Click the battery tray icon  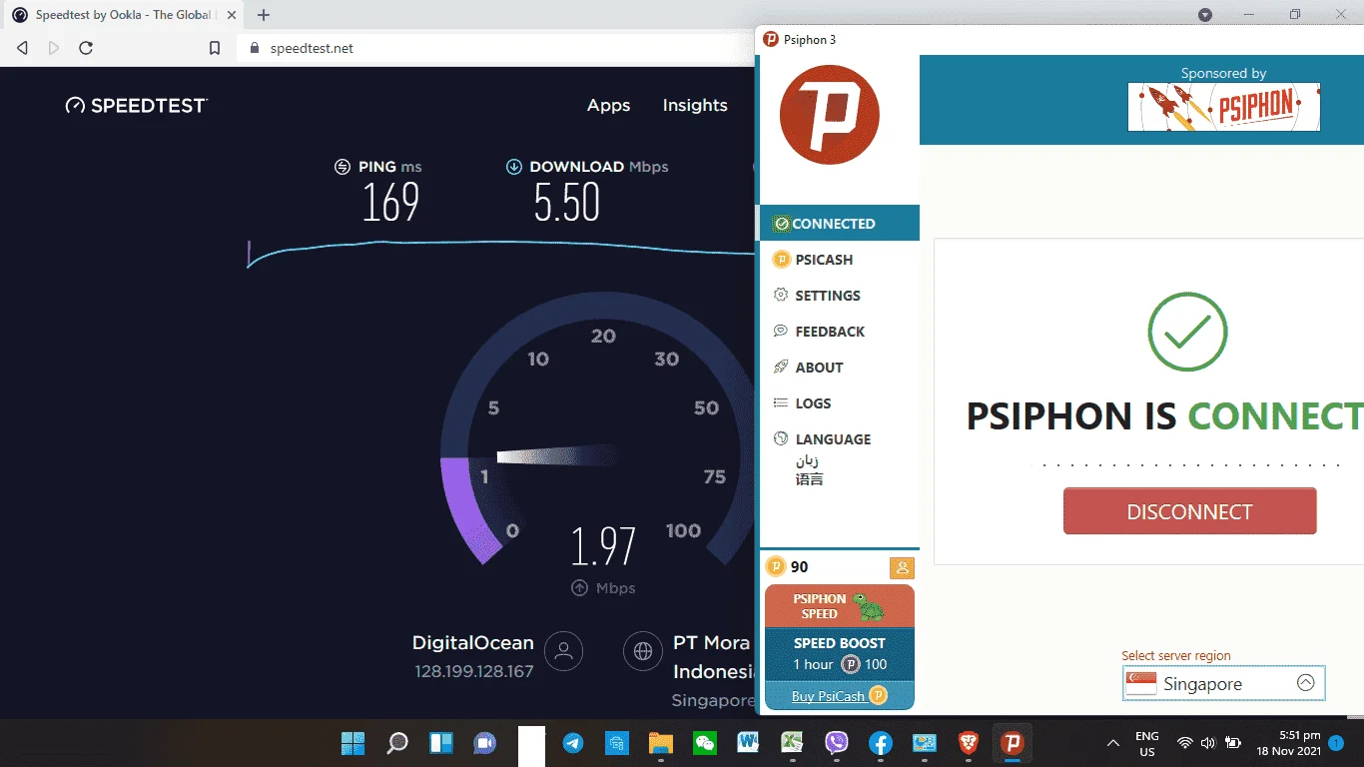pyautogui.click(x=1233, y=743)
